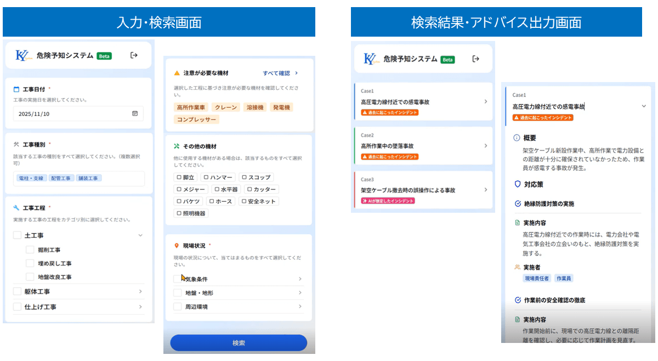This screenshot has width=658, height=361.
Task: Click the location pin icon beside 現場状況
Action: 177,246
